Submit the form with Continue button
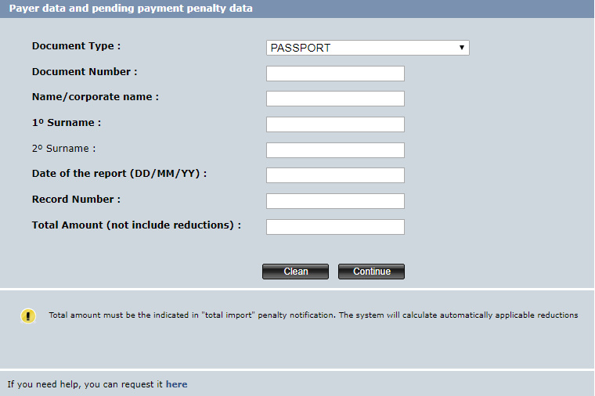Screen dimensions: 595x396 coord(372,272)
